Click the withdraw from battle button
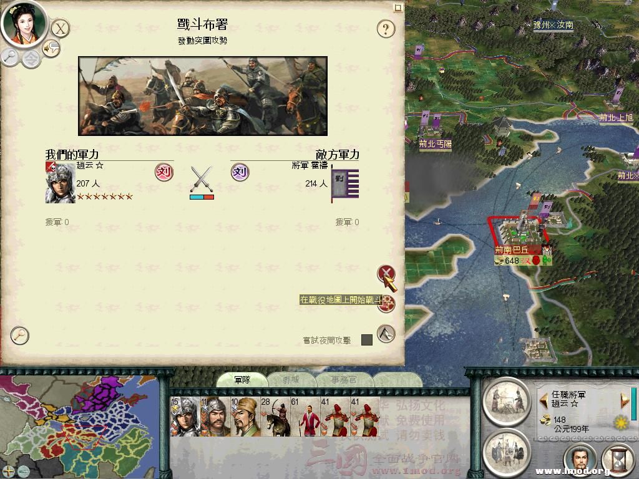Screen dimensions: 639x479 point(386,334)
